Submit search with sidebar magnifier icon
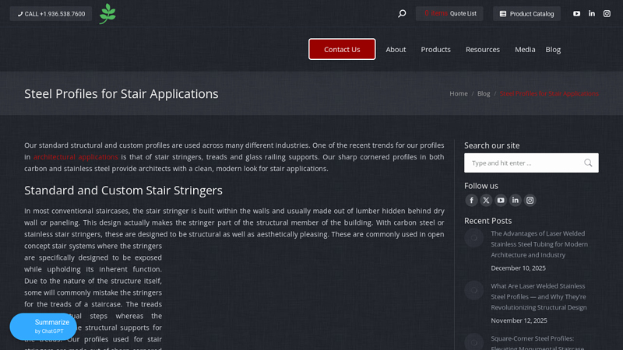Viewport: 623px width, 350px height. tap(588, 163)
